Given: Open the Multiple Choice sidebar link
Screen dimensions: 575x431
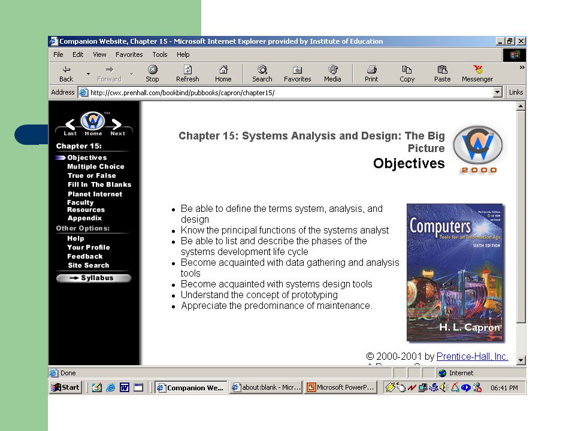Looking at the screenshot, I should tap(96, 166).
